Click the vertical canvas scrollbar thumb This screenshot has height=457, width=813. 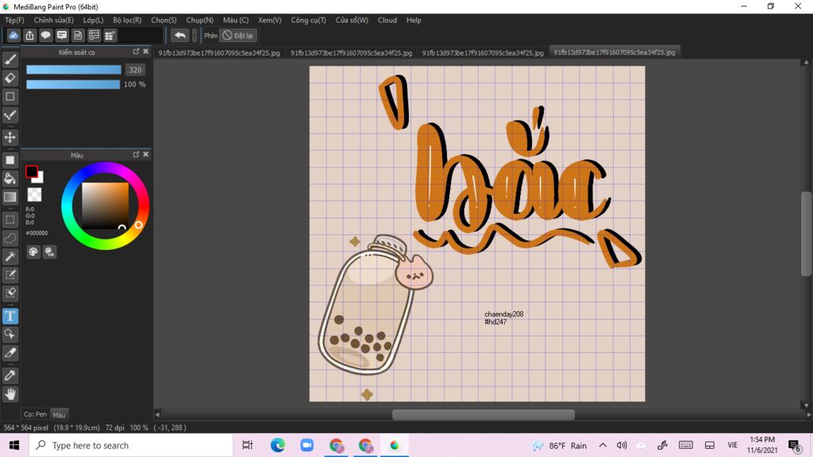click(807, 234)
